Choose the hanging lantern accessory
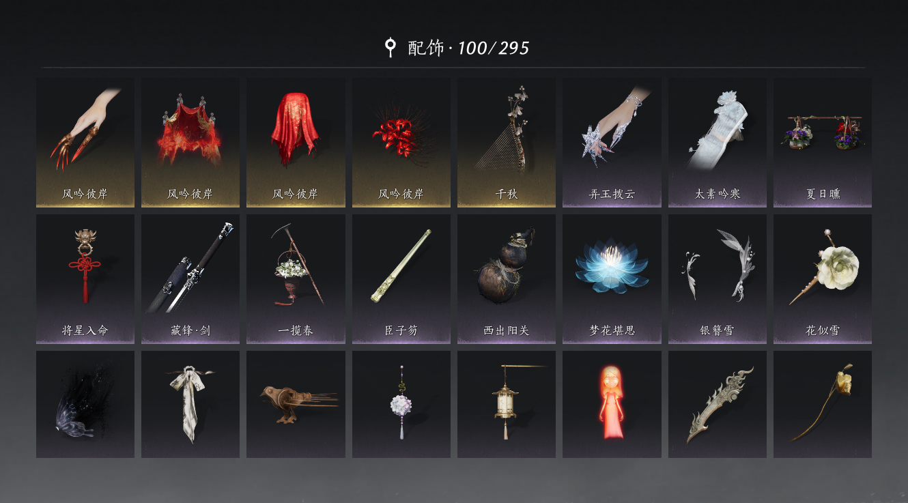Viewport: 908px width, 503px height. [x=507, y=404]
